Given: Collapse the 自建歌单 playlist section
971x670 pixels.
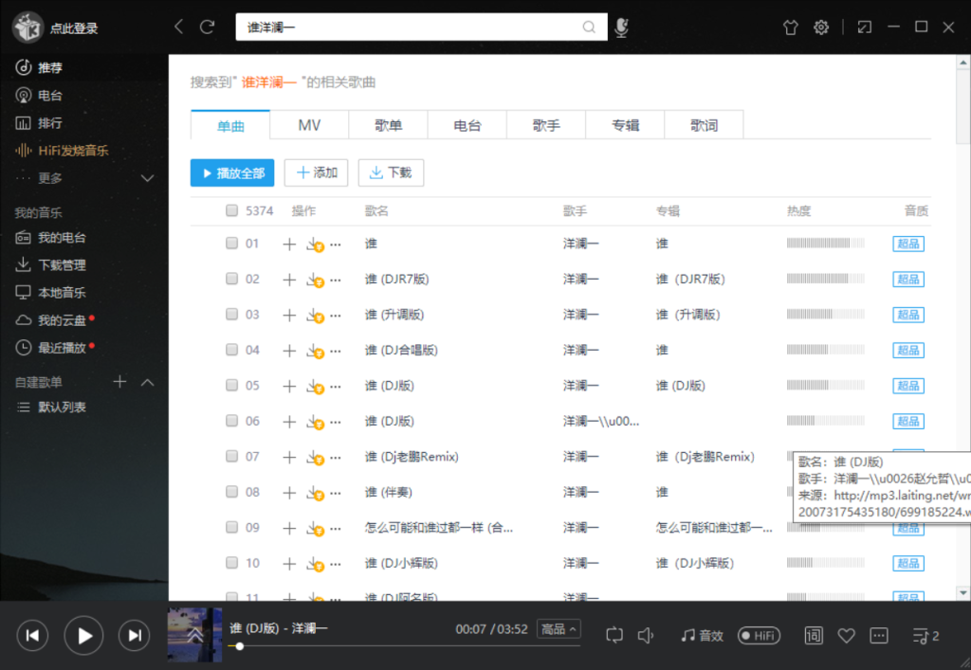Looking at the screenshot, I should (147, 382).
